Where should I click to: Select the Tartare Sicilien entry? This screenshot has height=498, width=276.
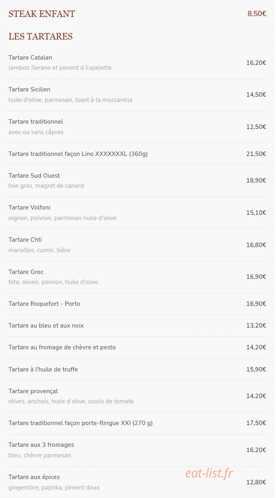point(137,95)
